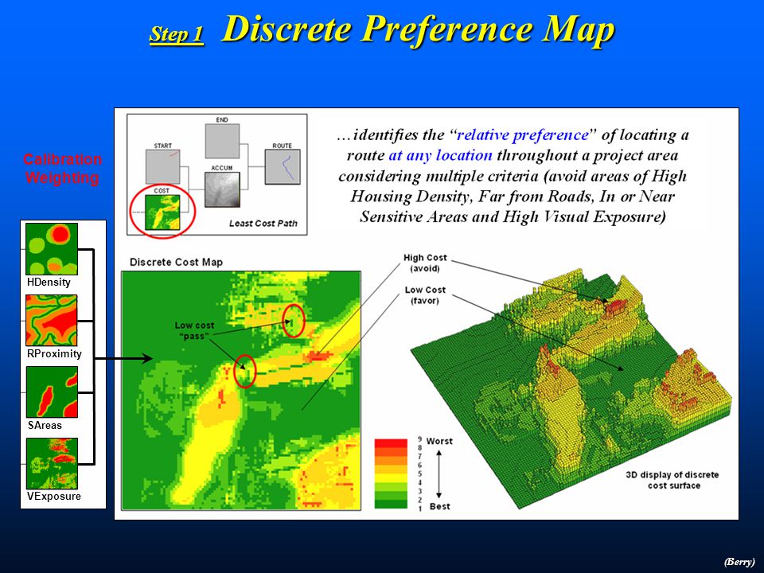Click the 'Worst' legend label
764x573 pixels.
(x=439, y=441)
